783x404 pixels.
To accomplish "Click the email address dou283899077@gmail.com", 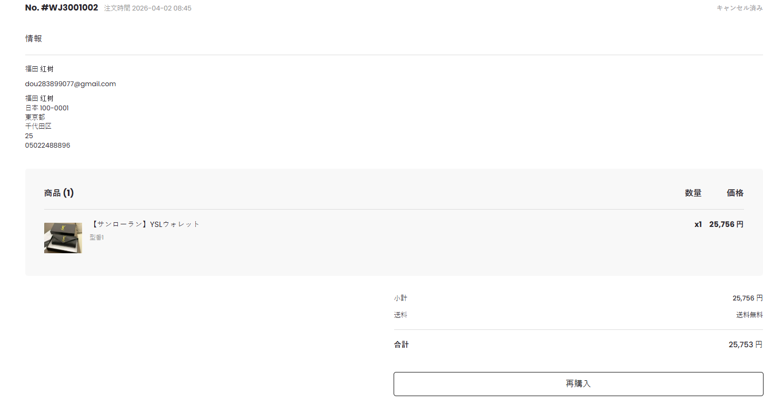I will 71,84.
